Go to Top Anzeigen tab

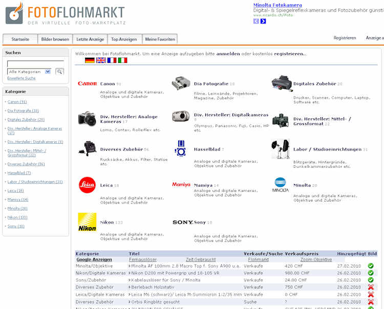(x=124, y=39)
